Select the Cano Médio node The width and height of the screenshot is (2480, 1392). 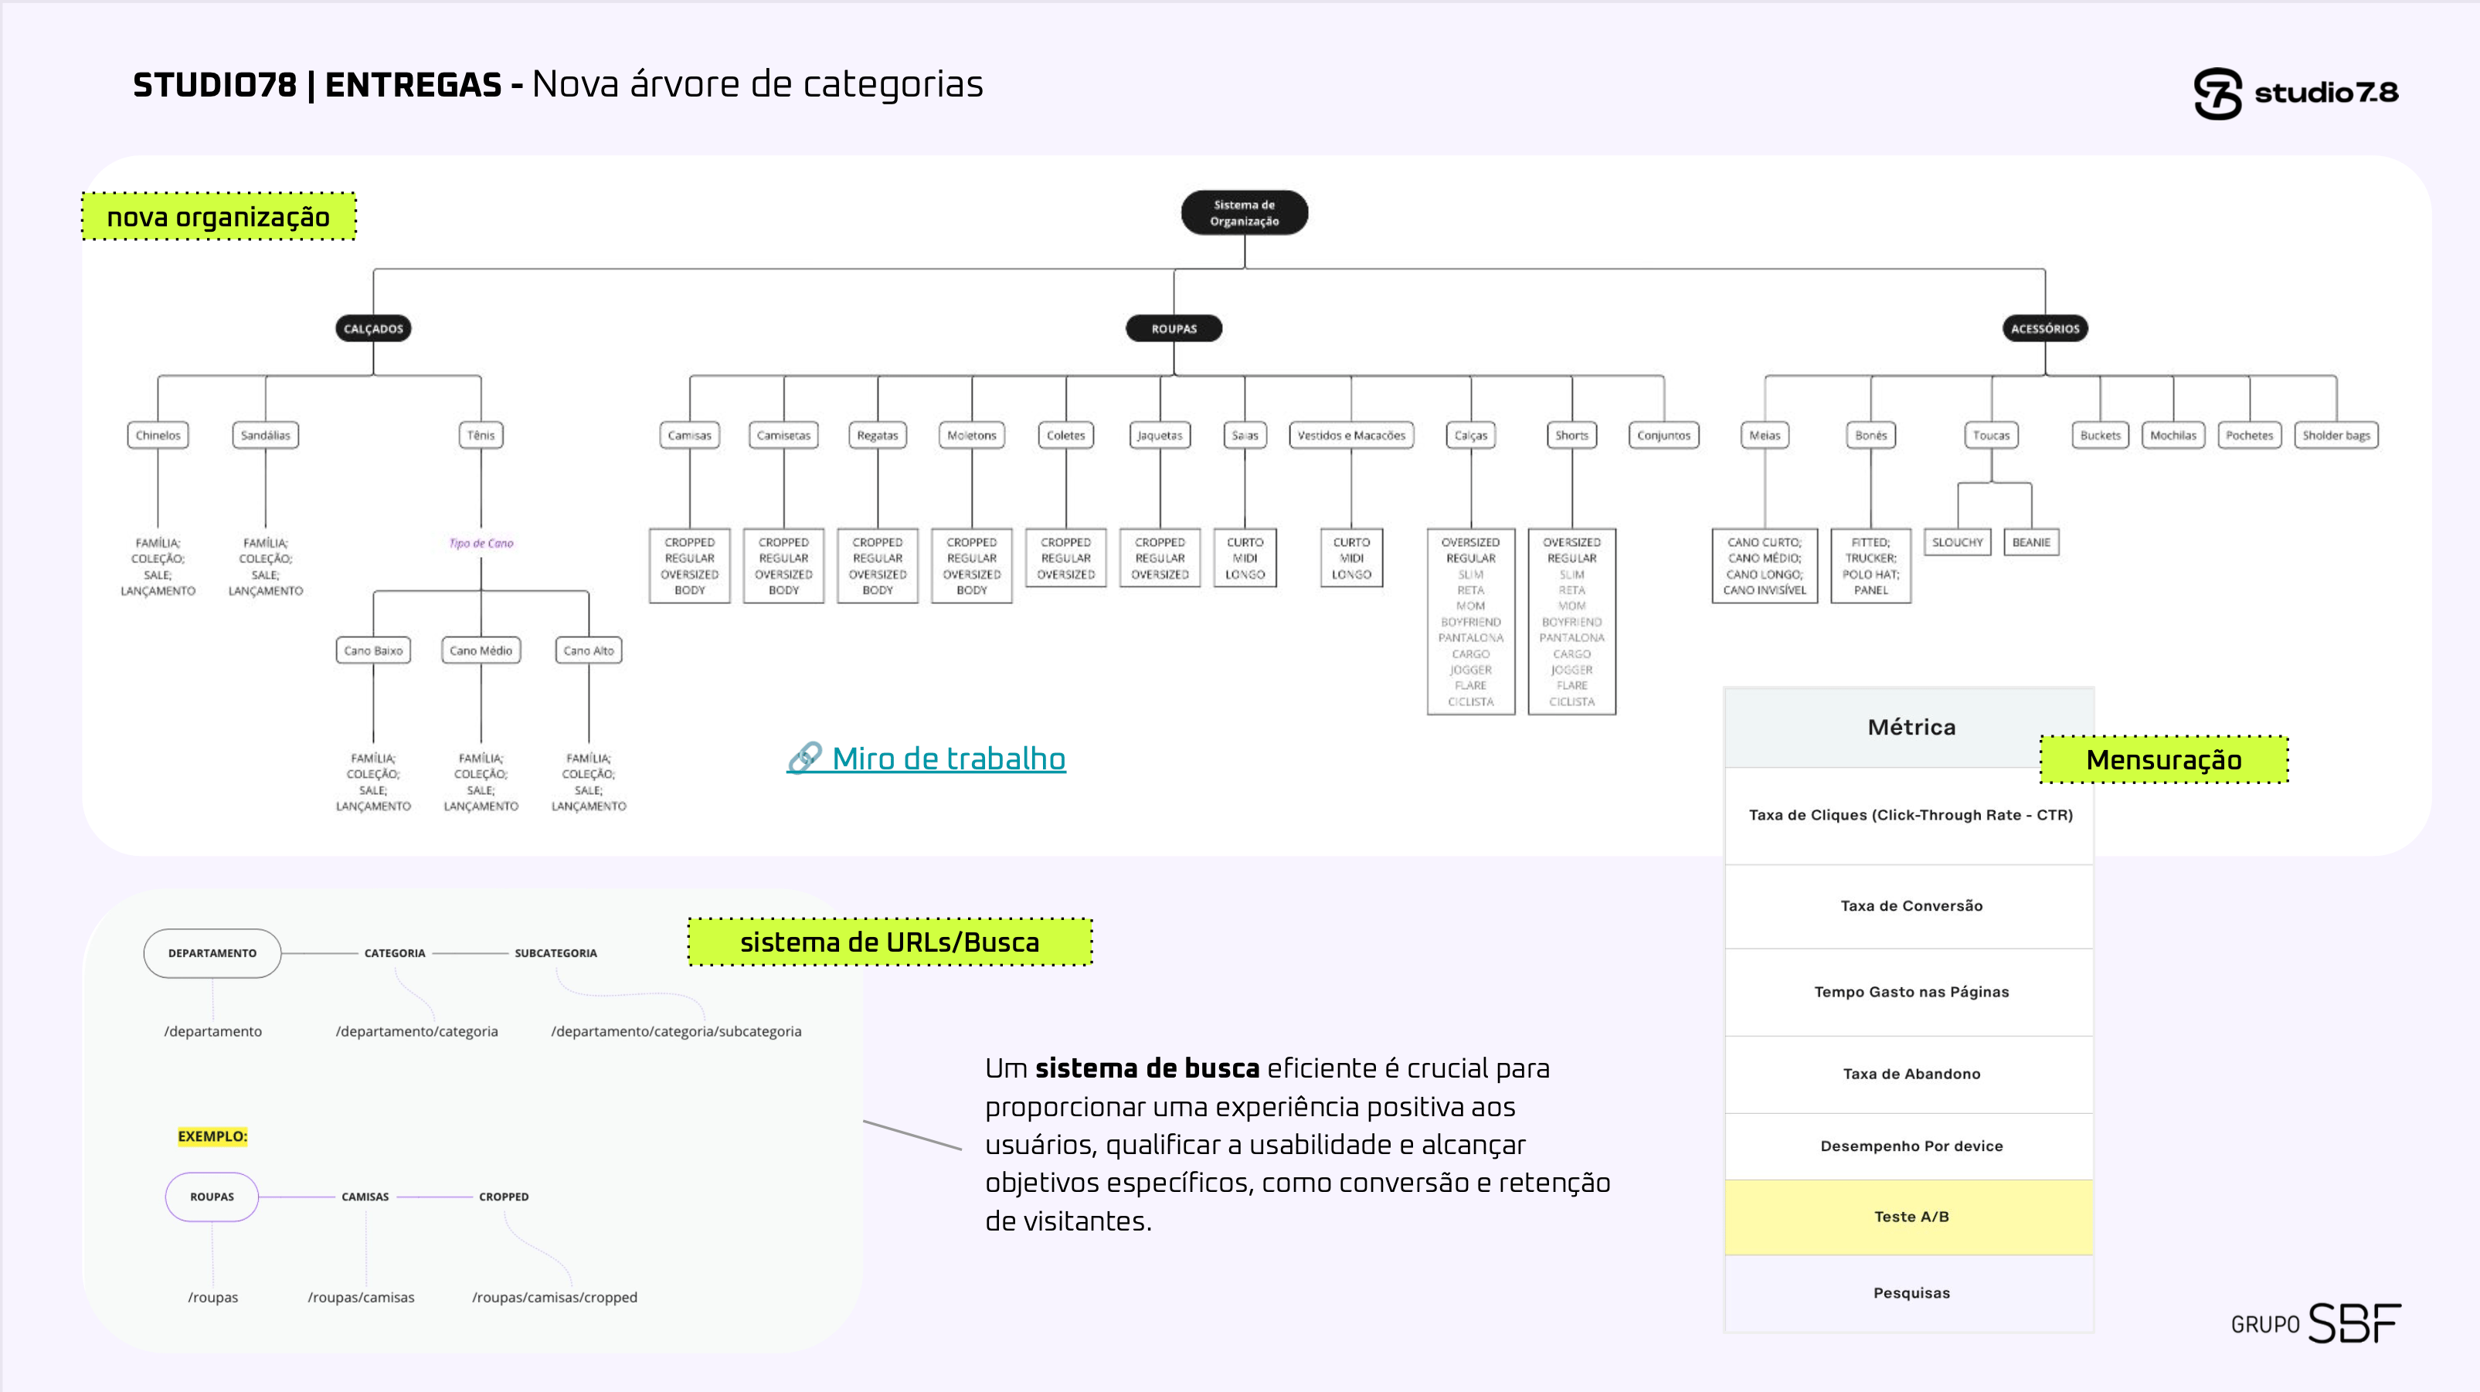point(481,650)
